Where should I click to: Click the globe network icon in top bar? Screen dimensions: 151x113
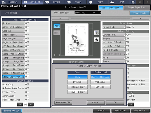tap(133, 2)
